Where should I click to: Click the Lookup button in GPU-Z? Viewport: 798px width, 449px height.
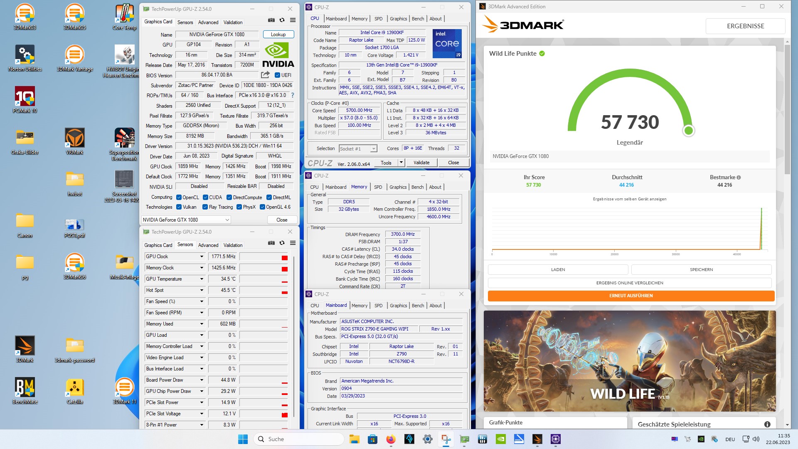click(278, 35)
